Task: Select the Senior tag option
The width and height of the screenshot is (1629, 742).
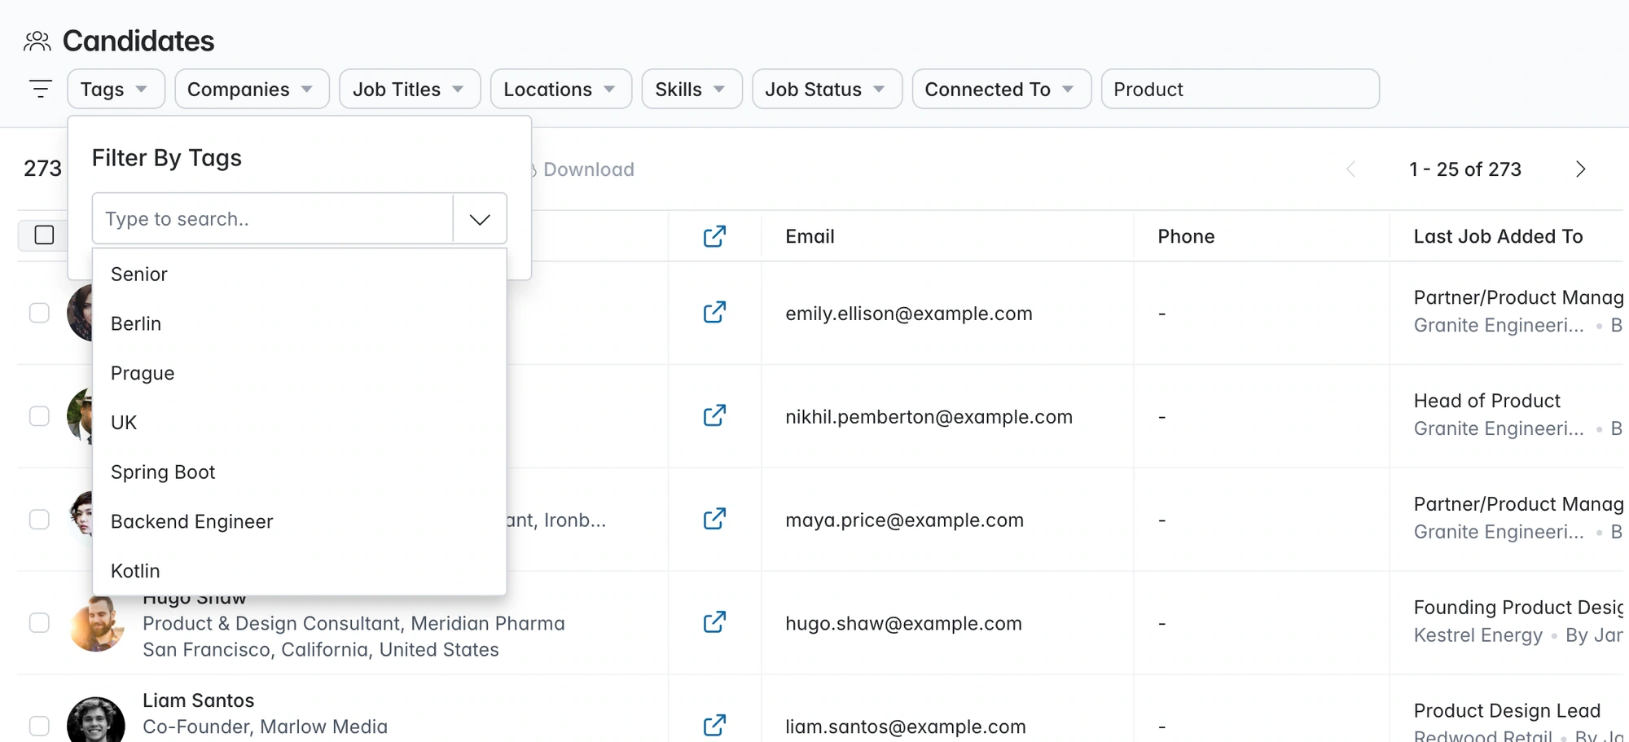Action: [300, 274]
